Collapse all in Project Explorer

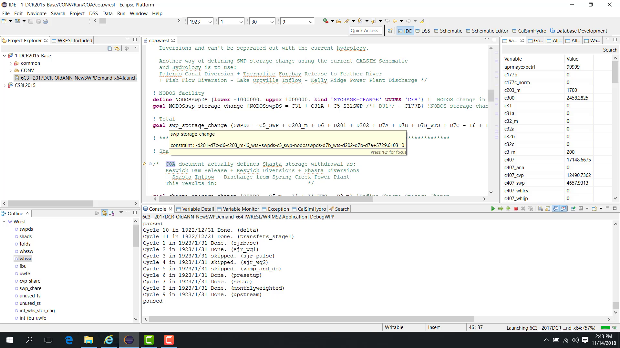(x=110, y=48)
